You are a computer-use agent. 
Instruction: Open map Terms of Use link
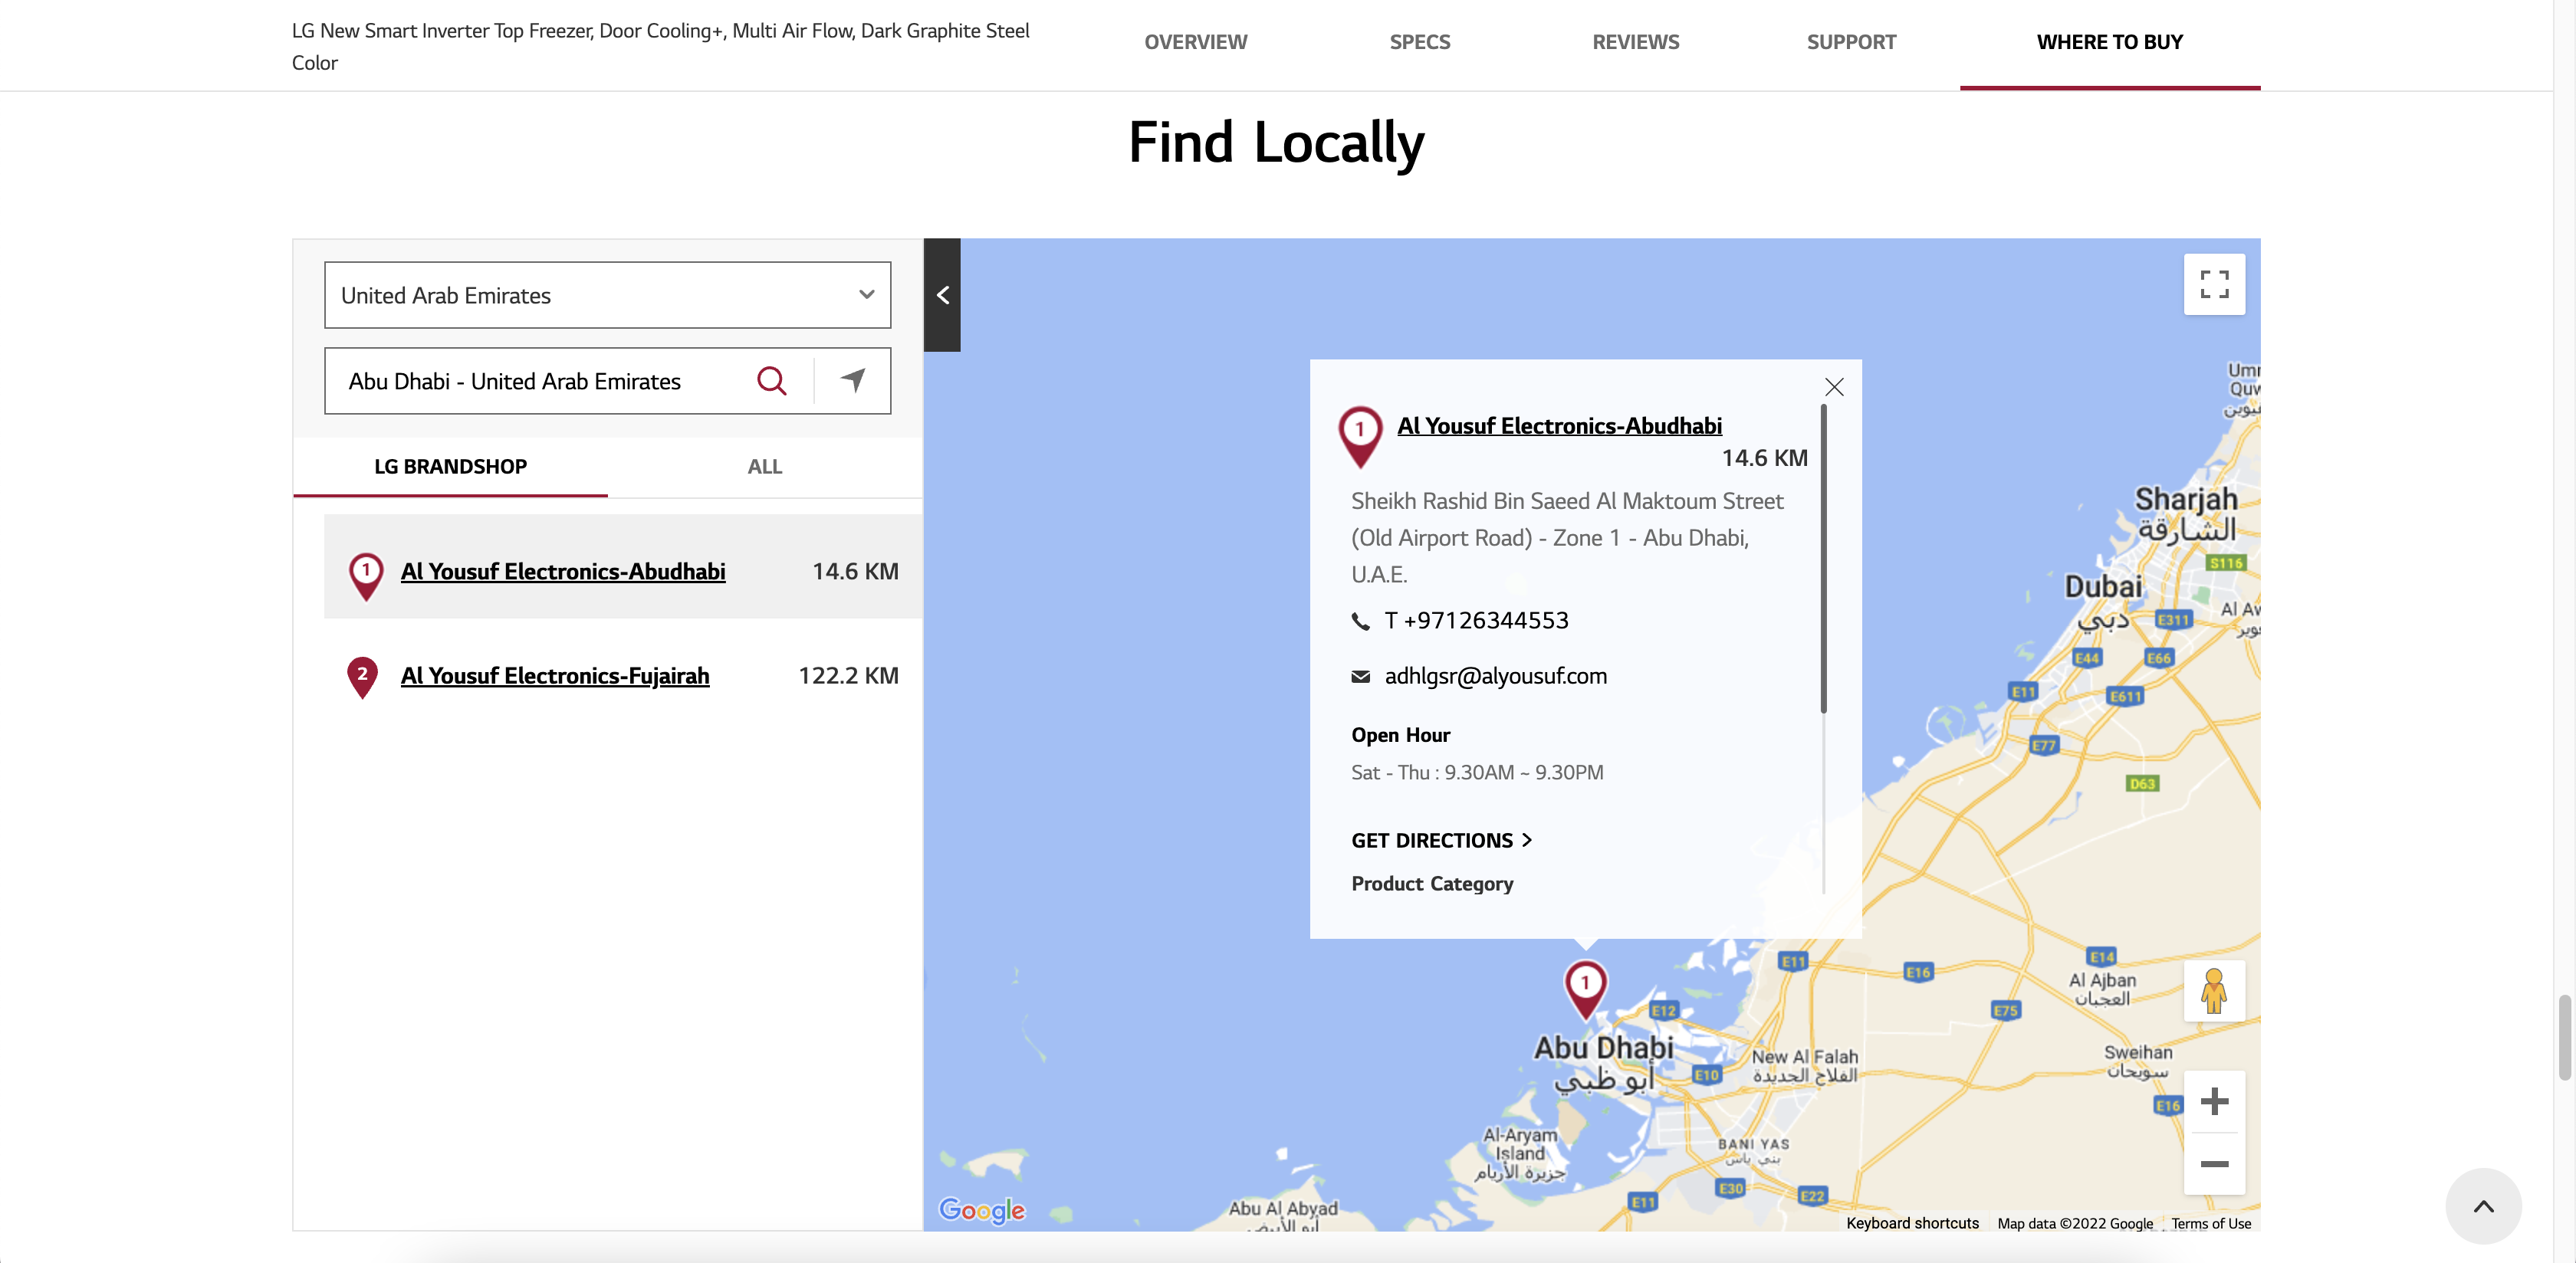coord(2210,1223)
